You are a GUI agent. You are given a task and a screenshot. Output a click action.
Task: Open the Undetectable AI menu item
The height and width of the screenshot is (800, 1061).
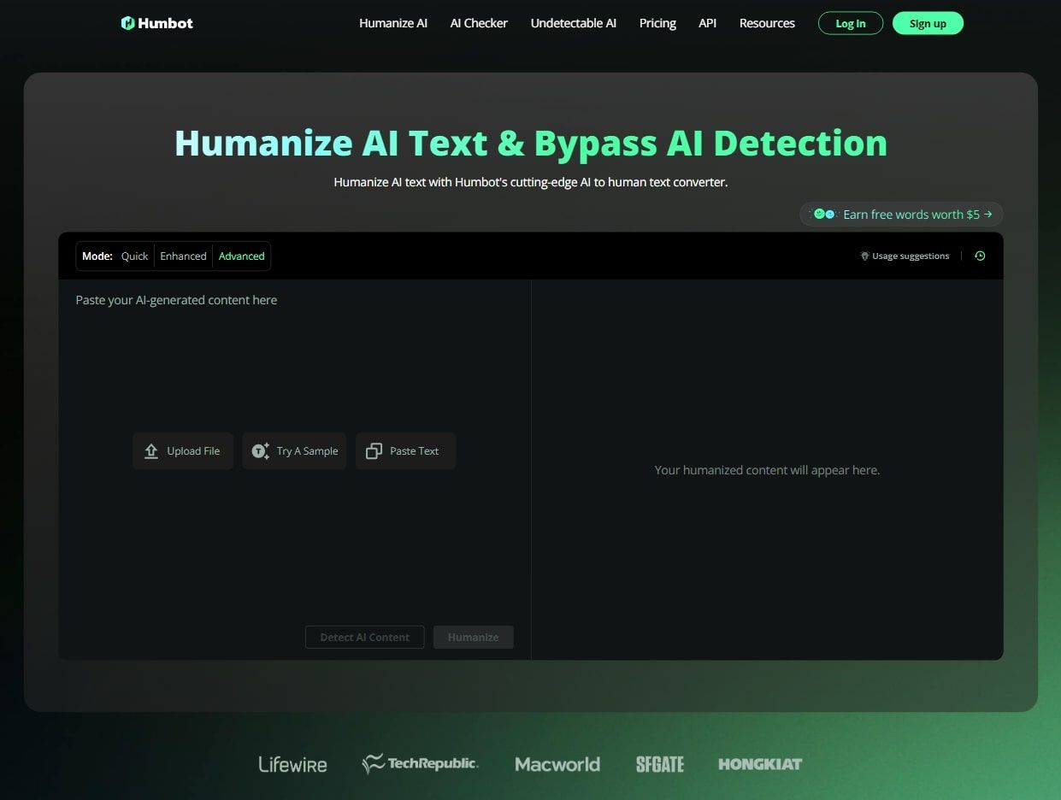tap(573, 23)
